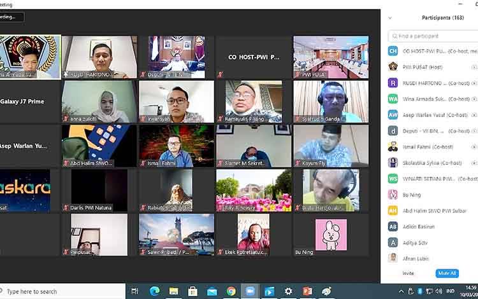Select CO HOST-PWI P... video tile

pos(254,57)
